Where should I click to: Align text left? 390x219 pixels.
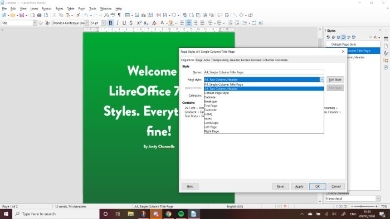point(182,23)
